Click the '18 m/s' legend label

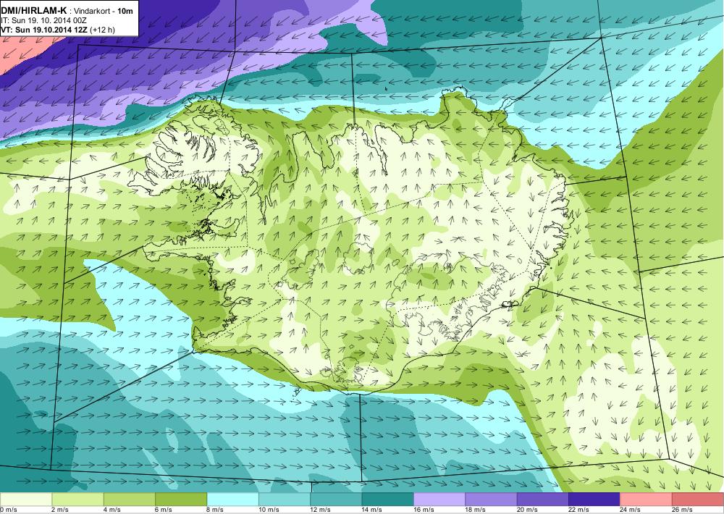[x=476, y=510]
